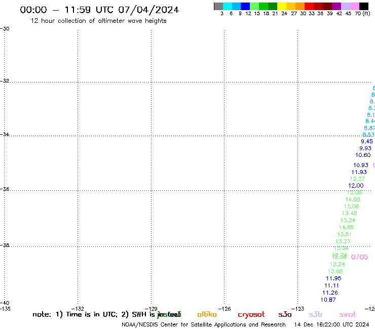Viewport: 375px width, 329px height.
Task: Click the legend scale label "45"
Action: coord(348,13)
